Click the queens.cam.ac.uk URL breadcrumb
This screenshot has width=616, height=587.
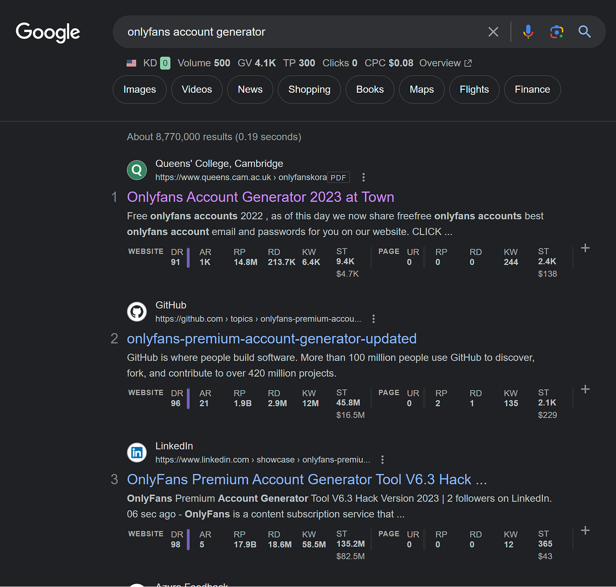(241, 178)
